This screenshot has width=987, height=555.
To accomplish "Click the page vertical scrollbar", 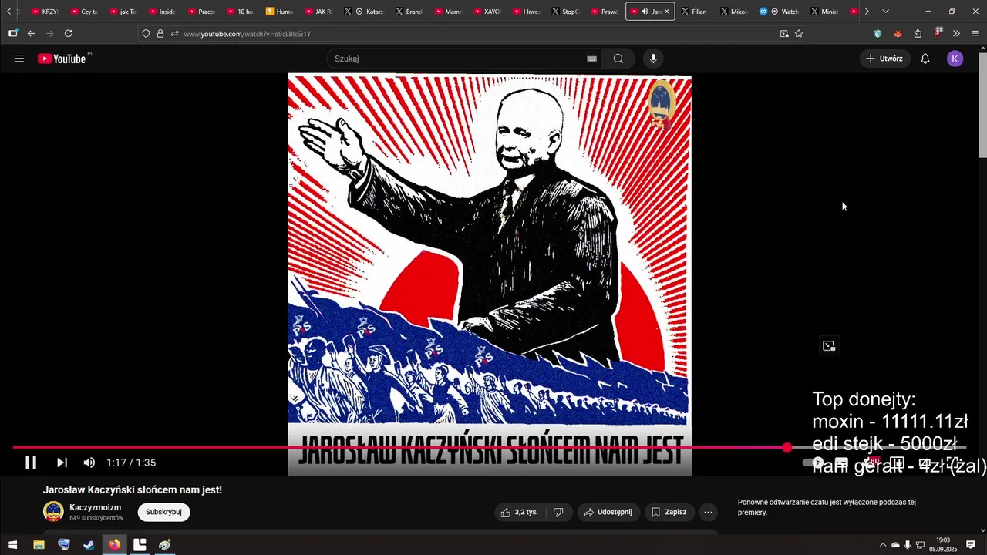I will point(982,104).
